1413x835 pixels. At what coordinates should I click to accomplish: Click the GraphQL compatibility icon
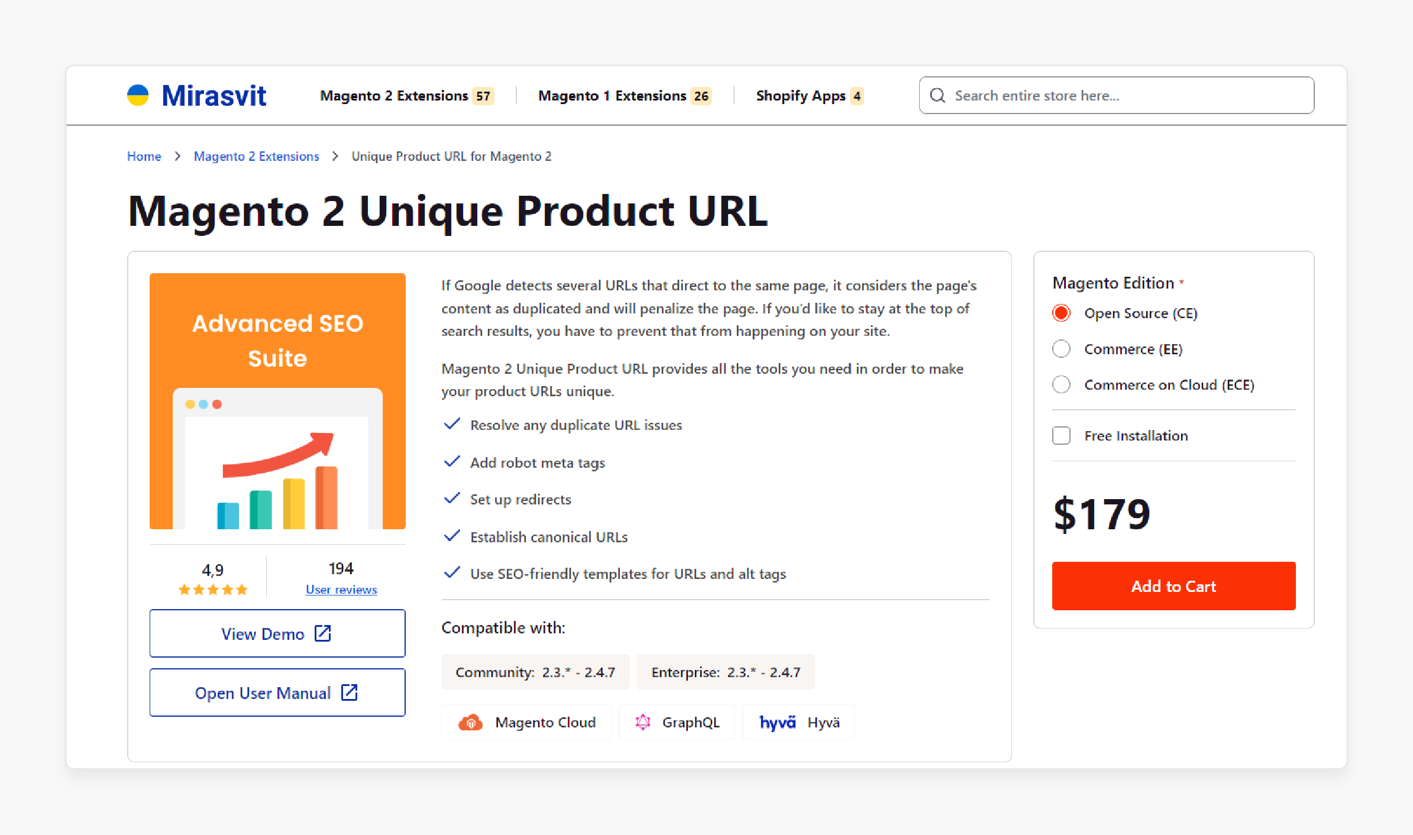[644, 721]
